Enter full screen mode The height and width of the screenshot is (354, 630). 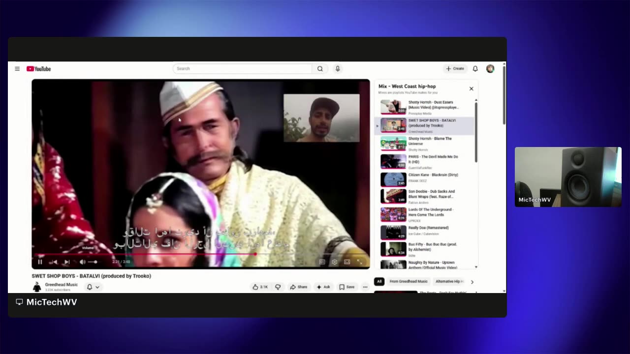tap(360, 262)
